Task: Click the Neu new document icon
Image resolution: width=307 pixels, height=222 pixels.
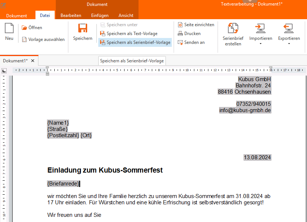Action: click(9, 28)
